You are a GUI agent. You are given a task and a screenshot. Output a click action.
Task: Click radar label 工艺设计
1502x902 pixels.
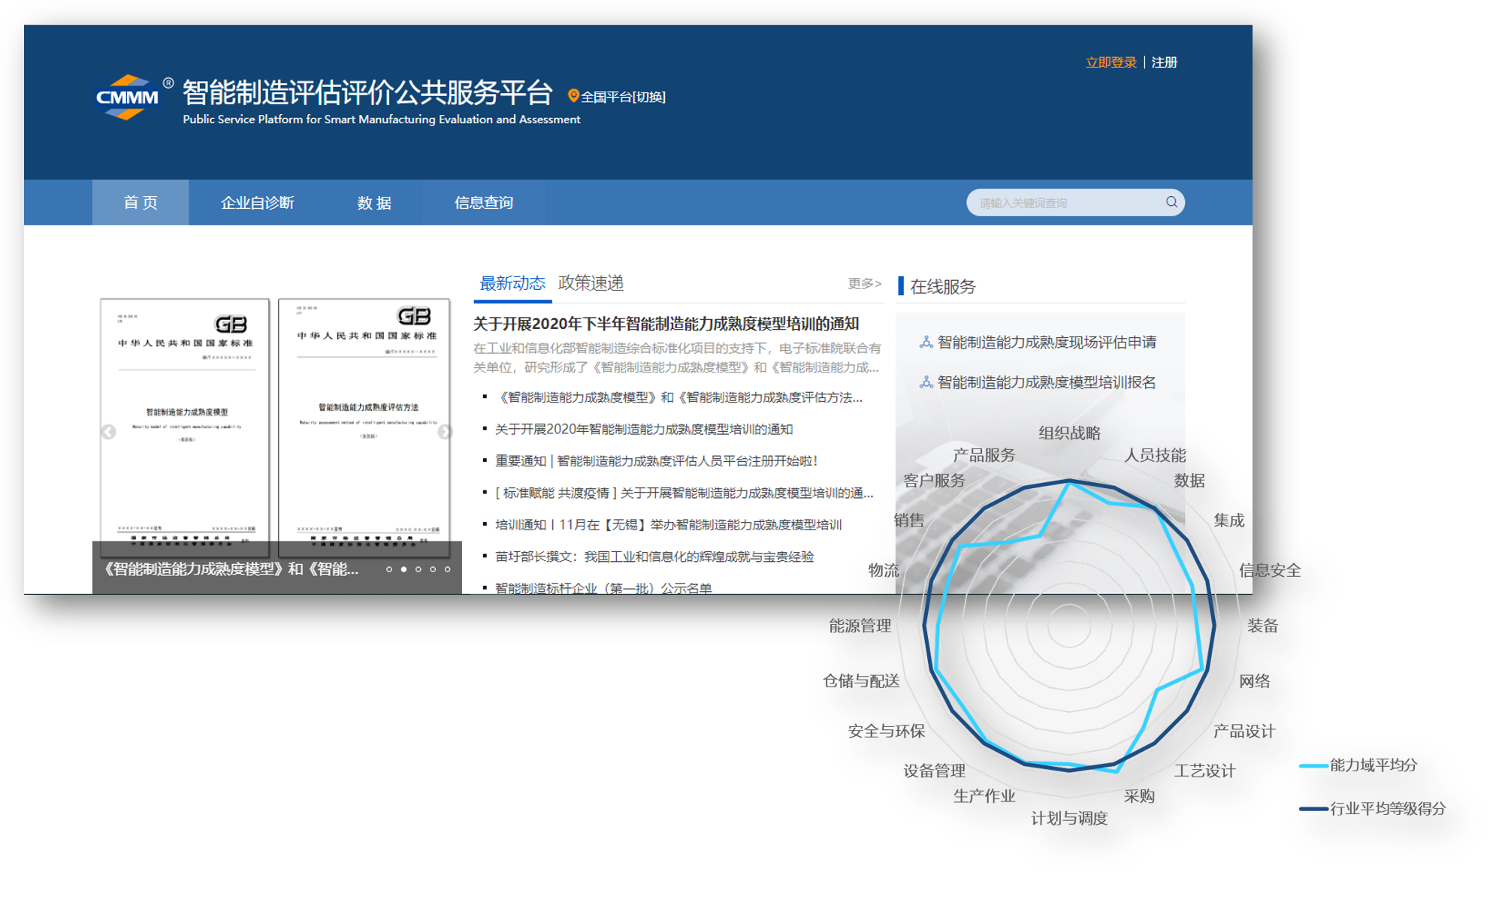coord(1204,771)
